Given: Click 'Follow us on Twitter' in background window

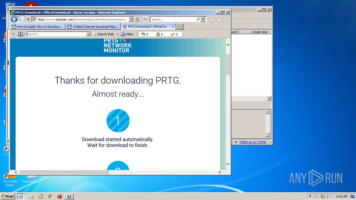Looking at the screenshot, I should click(253, 142).
